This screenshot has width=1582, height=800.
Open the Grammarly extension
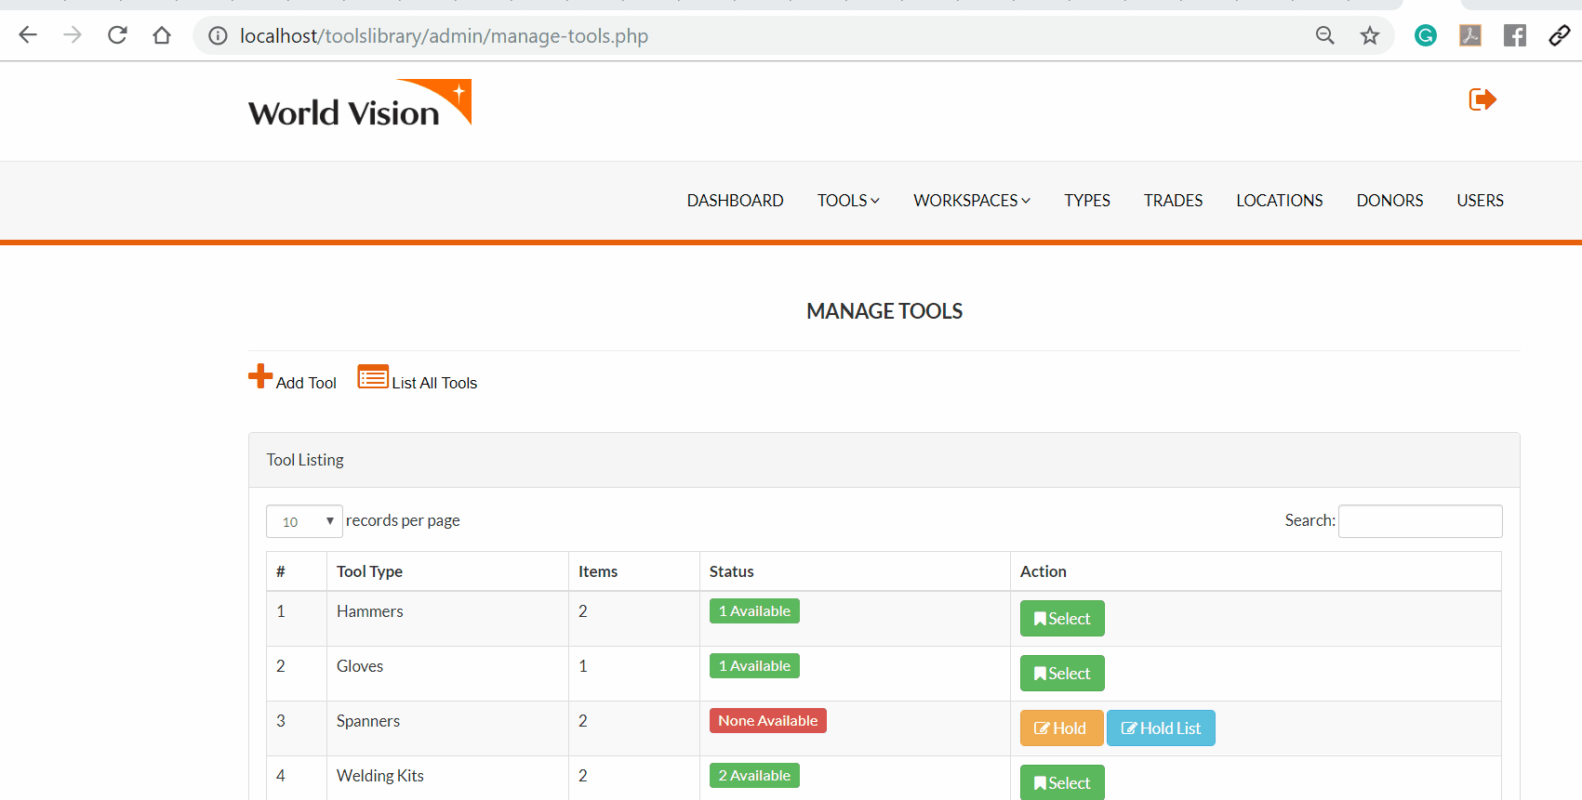coord(1426,35)
